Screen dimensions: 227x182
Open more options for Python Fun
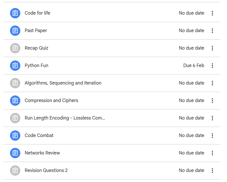pyautogui.click(x=212, y=66)
